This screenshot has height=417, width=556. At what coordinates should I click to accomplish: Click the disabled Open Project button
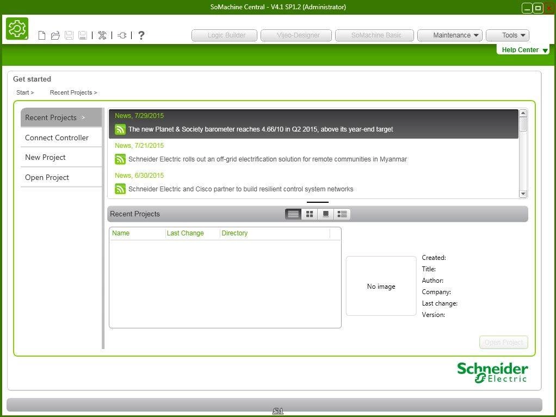[x=504, y=343]
